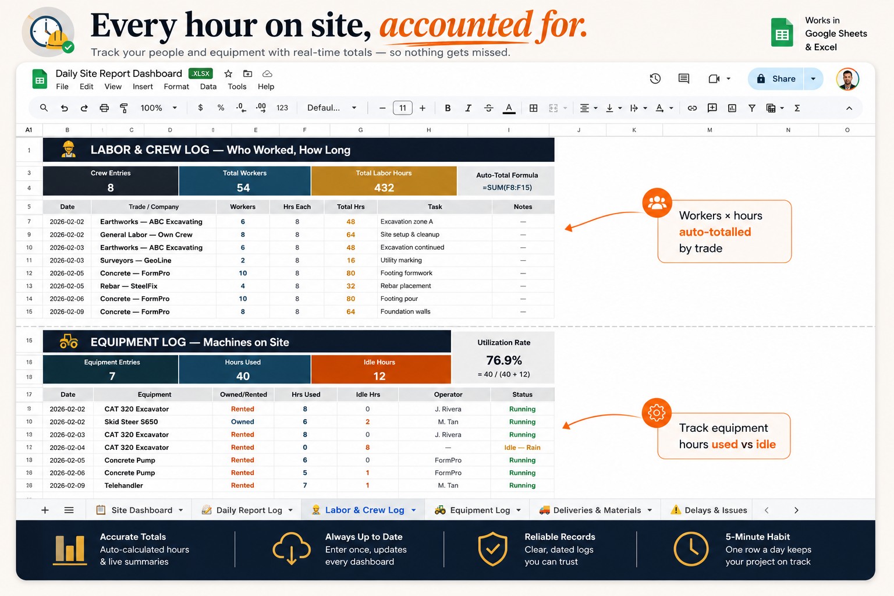This screenshot has height=596, width=894.
Task: Activate the paint format tool
Action: coord(124,108)
